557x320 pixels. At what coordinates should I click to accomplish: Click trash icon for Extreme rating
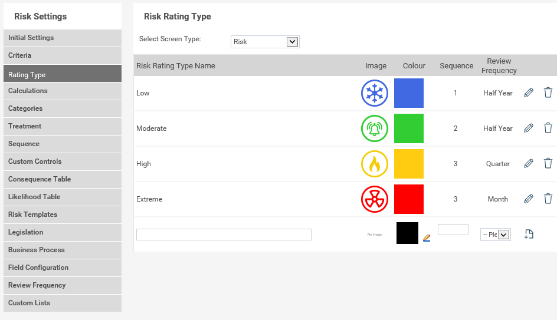[548, 199]
